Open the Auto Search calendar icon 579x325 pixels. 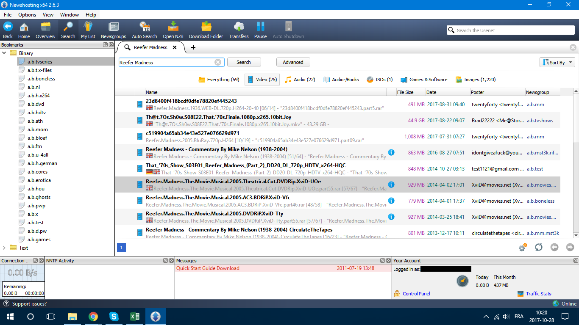[145, 30]
